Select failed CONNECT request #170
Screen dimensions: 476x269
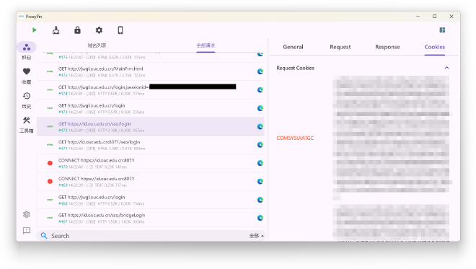pyautogui.click(x=151, y=163)
